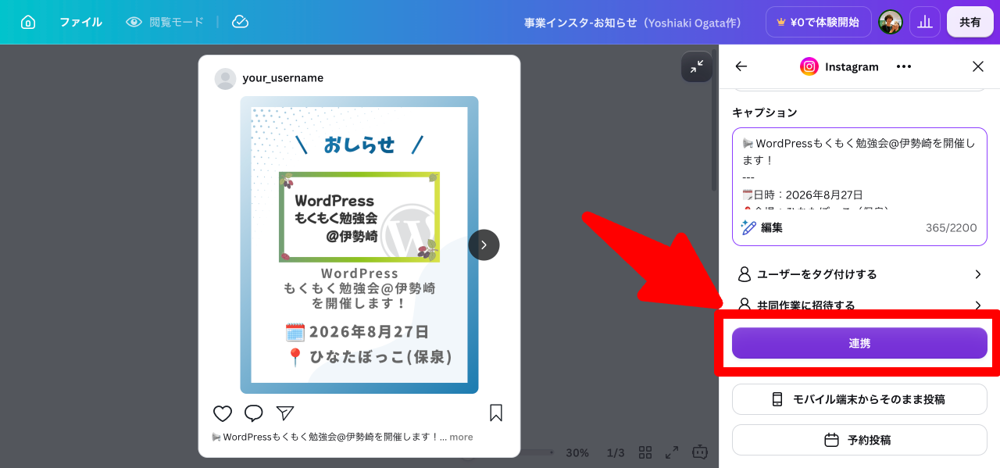Click the 編集 magic edit button
Viewport: 1000px width, 468px height.
click(x=762, y=227)
